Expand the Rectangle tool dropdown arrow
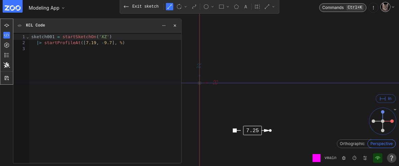399x166 pixels. coord(228,7)
